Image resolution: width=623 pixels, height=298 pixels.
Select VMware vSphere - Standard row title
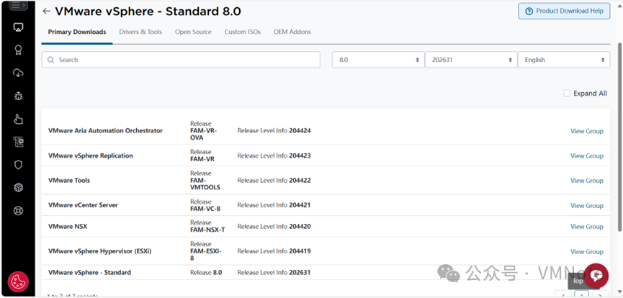pos(89,273)
